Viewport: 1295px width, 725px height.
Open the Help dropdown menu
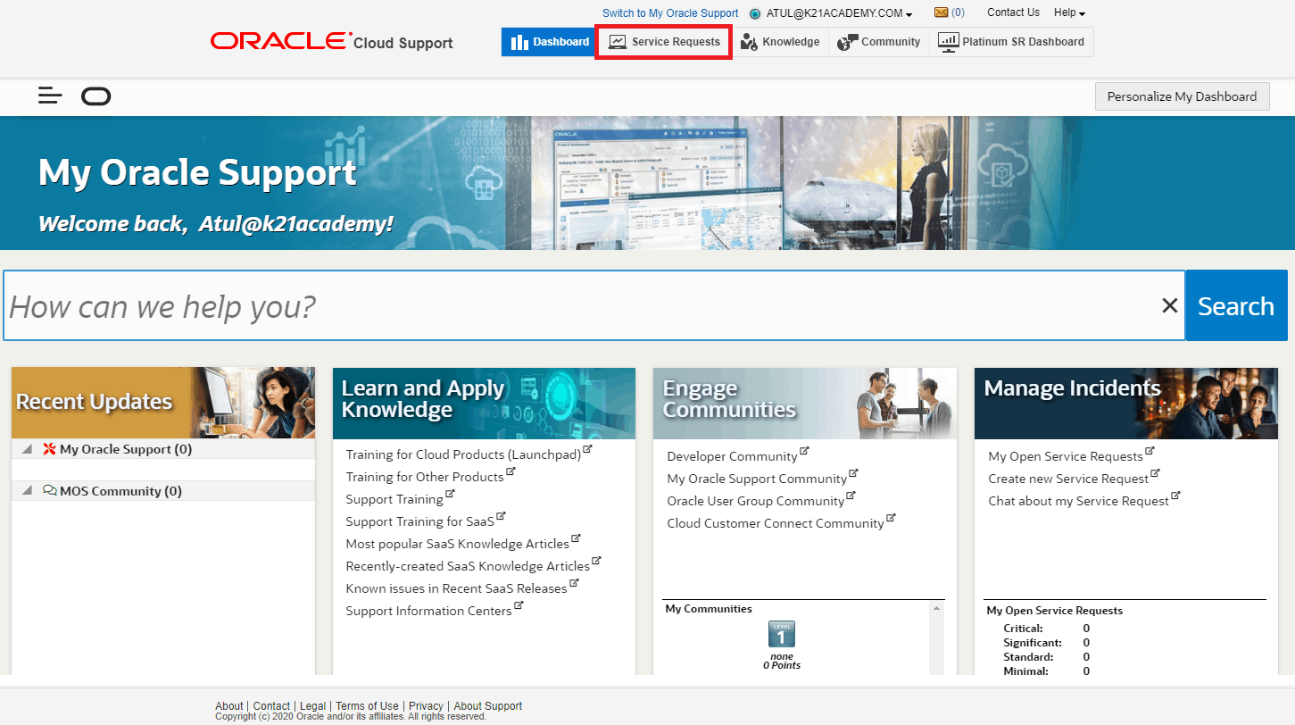tap(1068, 12)
